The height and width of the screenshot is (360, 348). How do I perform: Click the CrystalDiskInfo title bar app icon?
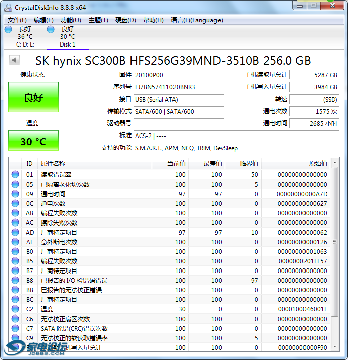pyautogui.click(x=8, y=8)
